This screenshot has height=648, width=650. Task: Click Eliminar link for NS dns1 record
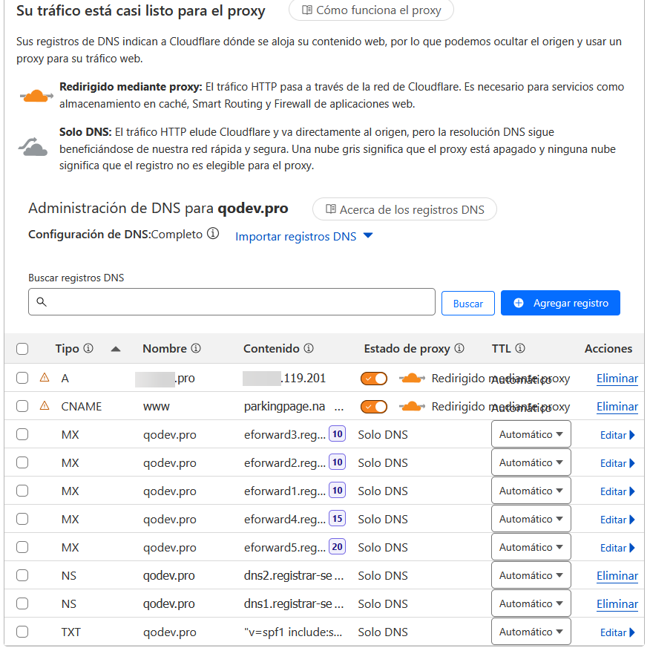617,604
